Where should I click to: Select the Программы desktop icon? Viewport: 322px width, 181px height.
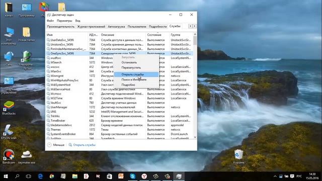(27, 10)
